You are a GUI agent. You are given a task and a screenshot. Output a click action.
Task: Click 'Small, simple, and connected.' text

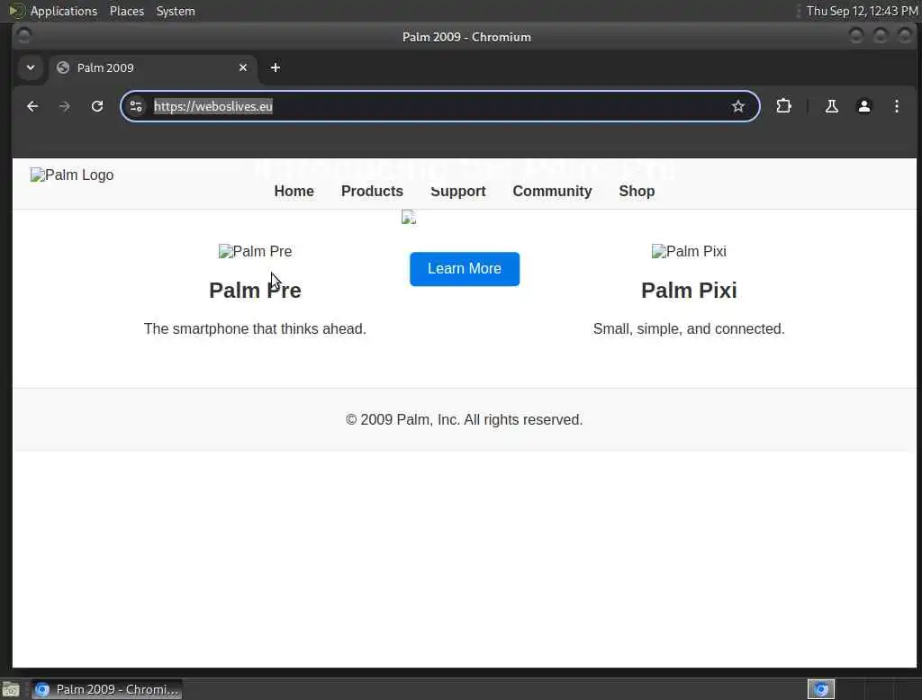[x=689, y=328]
